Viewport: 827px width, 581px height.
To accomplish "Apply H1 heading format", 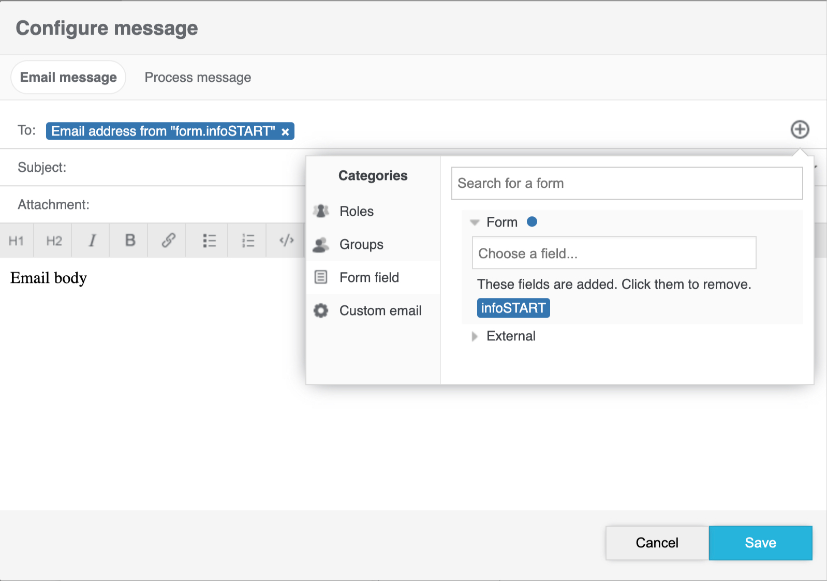I will tap(17, 241).
